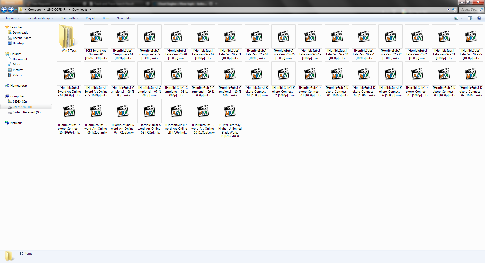Select Downloads under Favorites
This screenshot has height=263, width=485.
(x=20, y=33)
